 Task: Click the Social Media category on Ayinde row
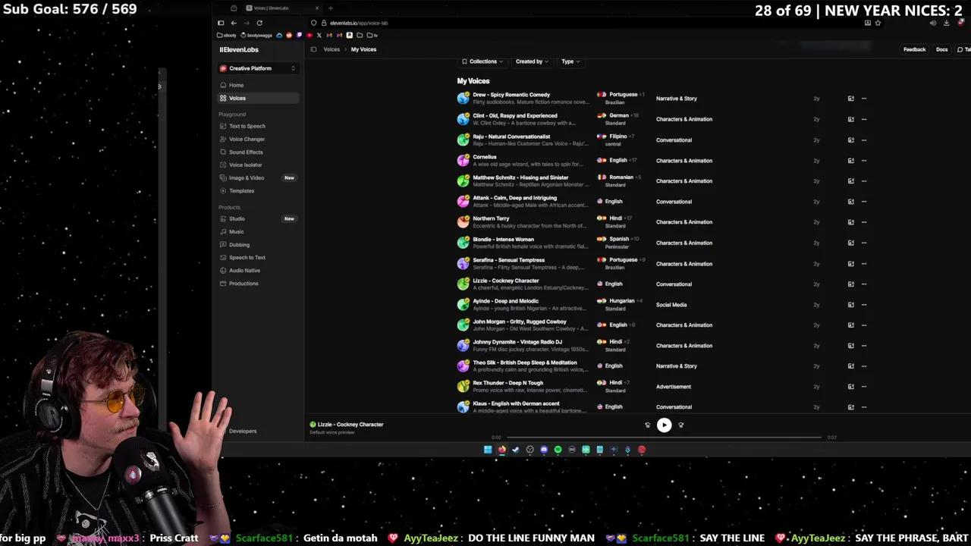click(671, 305)
